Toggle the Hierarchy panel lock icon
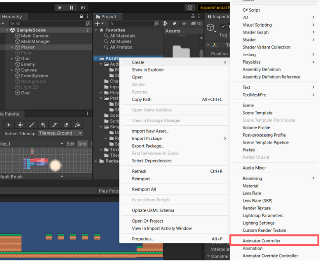Image resolution: width=327 pixels, height=264 pixels. (82, 16)
